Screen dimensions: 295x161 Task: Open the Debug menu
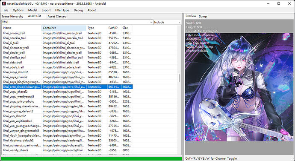(78, 10)
